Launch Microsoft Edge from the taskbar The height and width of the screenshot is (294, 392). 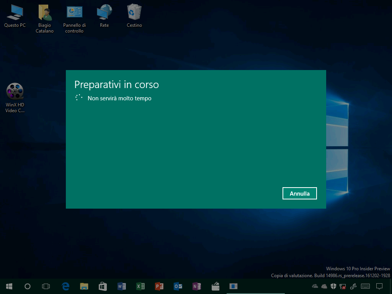click(65, 286)
